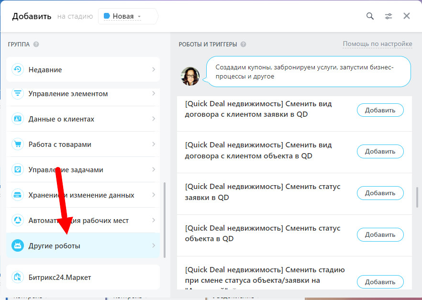Open the filter settings sliders icon

pyautogui.click(x=389, y=16)
